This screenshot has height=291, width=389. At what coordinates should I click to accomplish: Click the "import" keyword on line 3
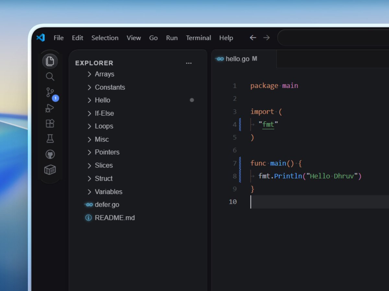[262, 112]
